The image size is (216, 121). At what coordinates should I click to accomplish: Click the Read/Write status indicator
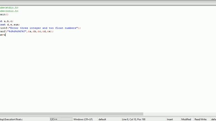(x=200, y=119)
